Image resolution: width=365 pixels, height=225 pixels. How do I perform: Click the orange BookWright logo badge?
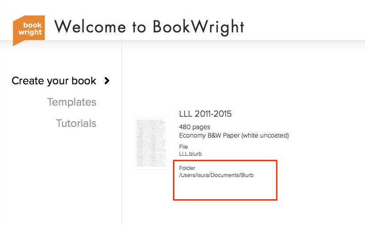coord(29,30)
